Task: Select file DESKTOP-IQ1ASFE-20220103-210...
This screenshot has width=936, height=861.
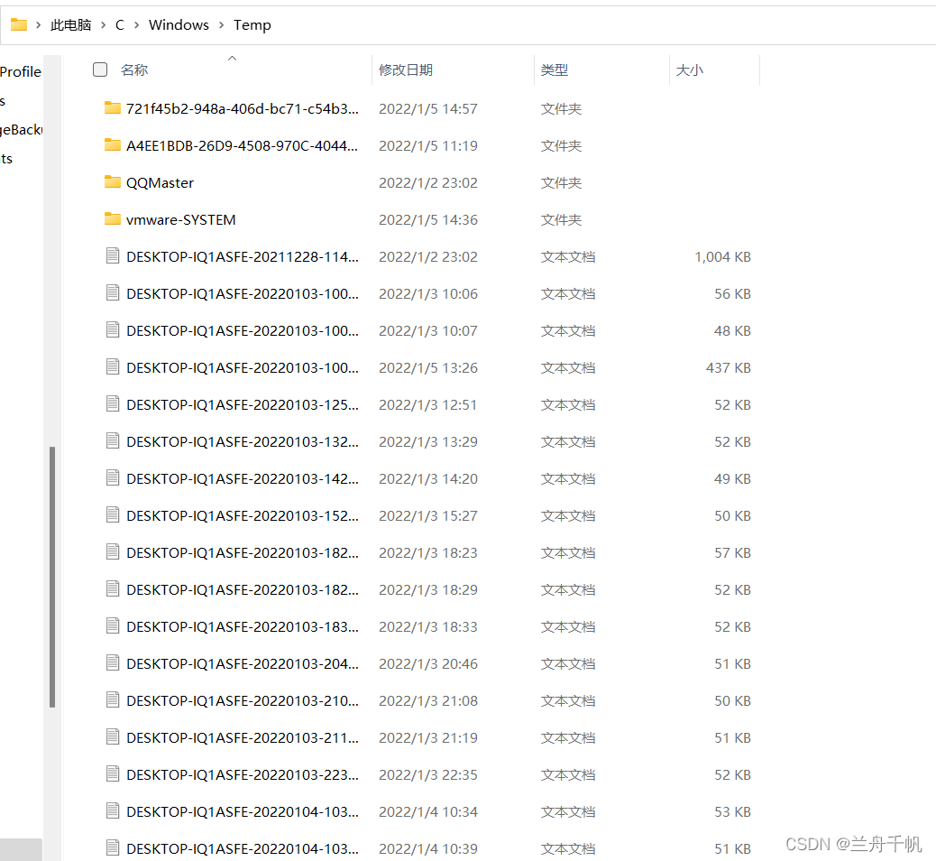Action: (243, 701)
